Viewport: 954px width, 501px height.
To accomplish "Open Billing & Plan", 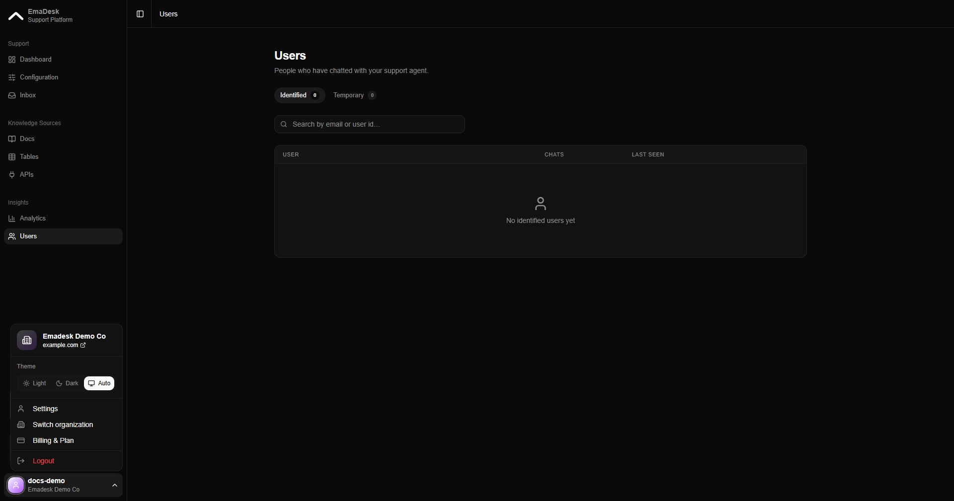I will [x=66, y=440].
